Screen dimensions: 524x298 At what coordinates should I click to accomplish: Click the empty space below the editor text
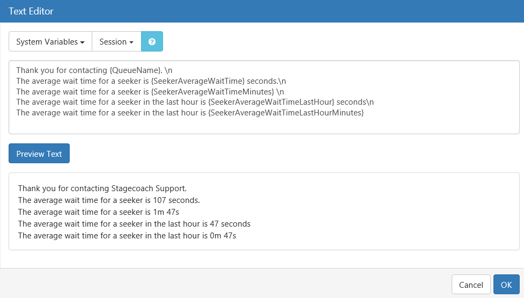point(264,126)
